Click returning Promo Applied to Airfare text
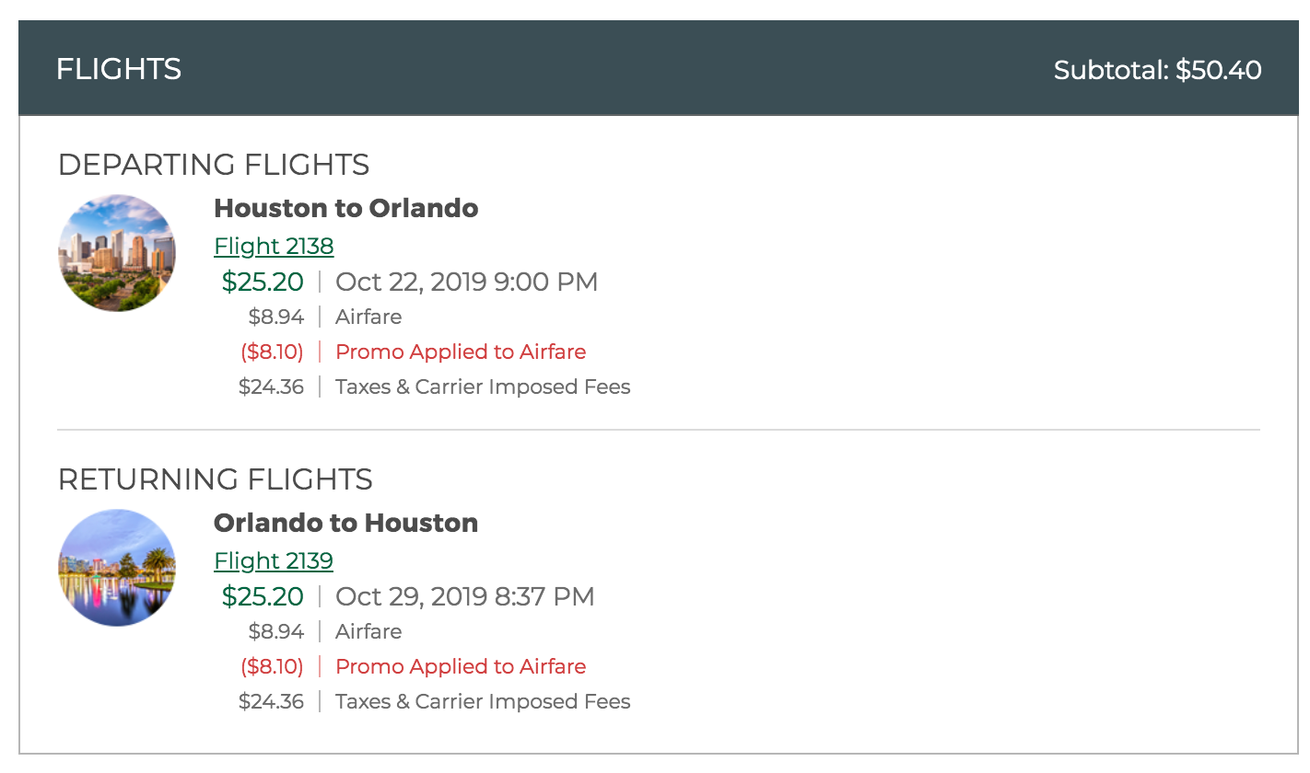 coord(461,666)
